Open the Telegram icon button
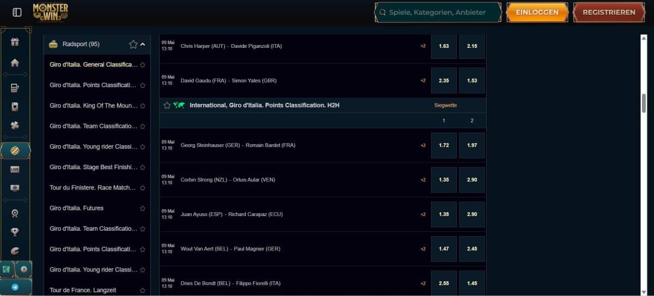Screen dimensions: 654x296 (x=15, y=287)
